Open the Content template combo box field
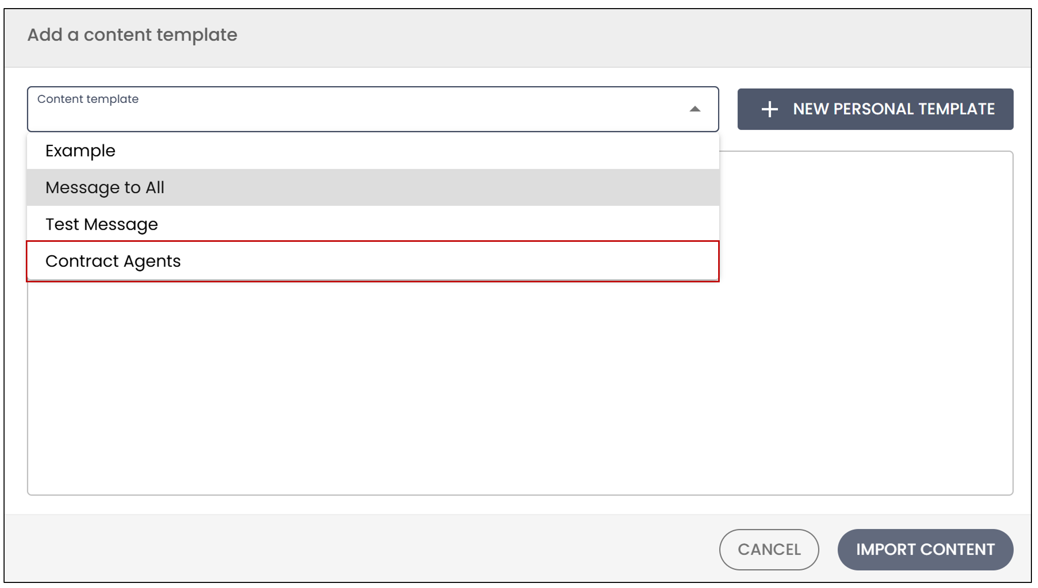 pos(373,109)
